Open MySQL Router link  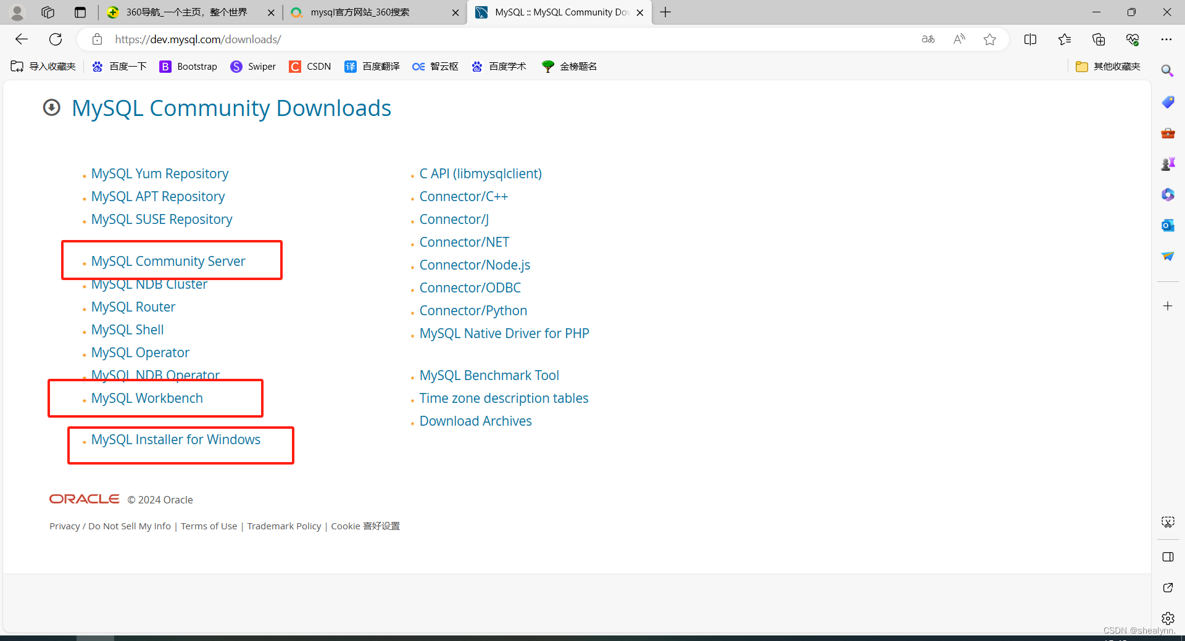pyautogui.click(x=133, y=307)
